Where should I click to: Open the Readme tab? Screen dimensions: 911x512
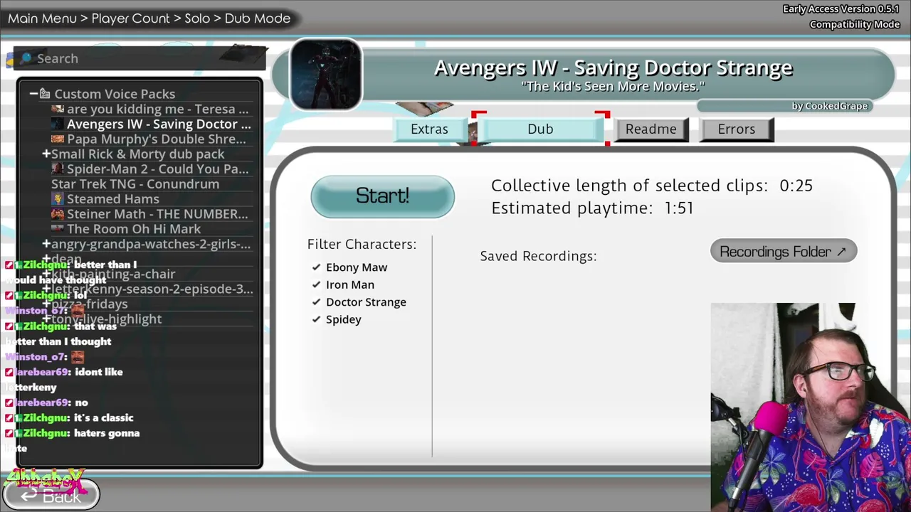pyautogui.click(x=651, y=129)
